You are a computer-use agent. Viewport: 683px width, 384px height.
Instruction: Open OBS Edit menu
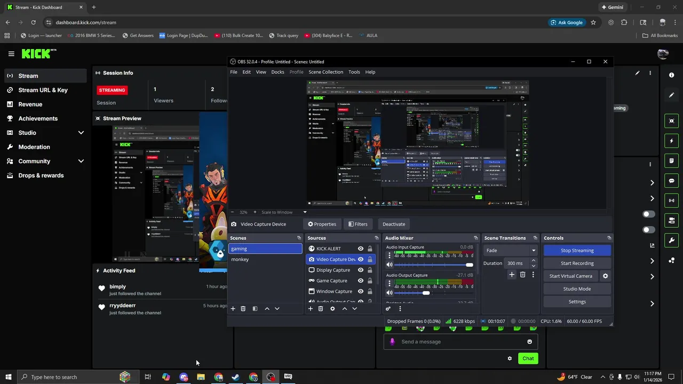tap(247, 72)
